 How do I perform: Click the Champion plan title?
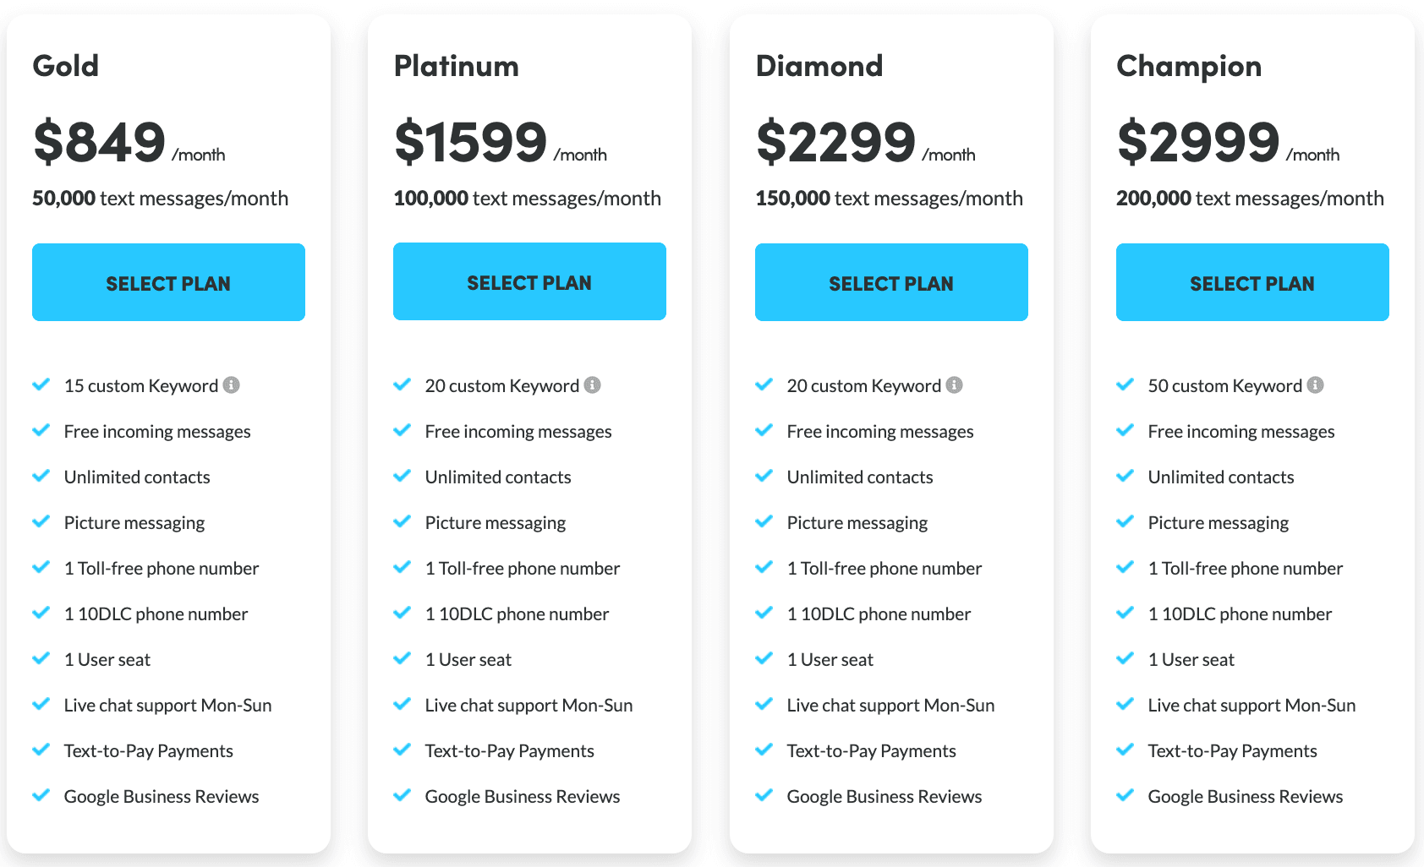click(x=1189, y=67)
